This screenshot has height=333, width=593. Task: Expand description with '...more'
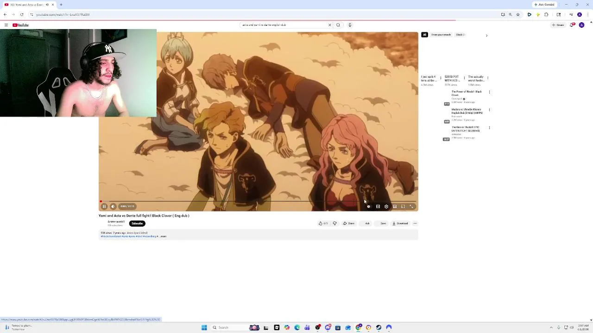tap(163, 236)
